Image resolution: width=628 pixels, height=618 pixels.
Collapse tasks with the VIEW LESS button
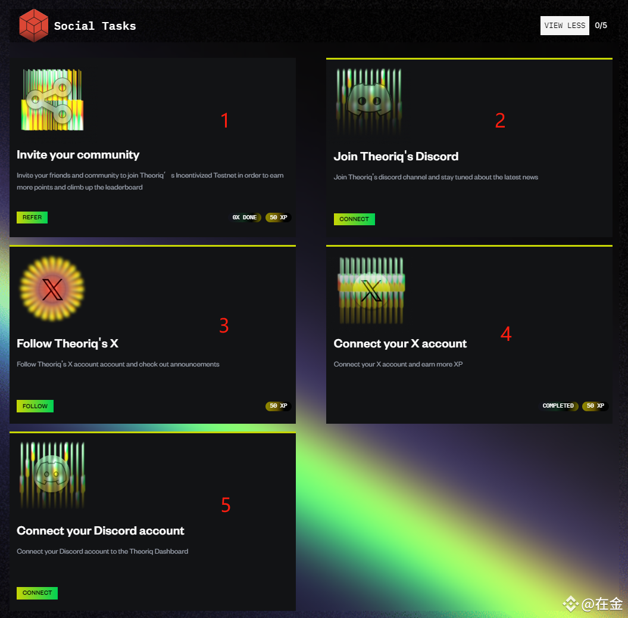564,26
